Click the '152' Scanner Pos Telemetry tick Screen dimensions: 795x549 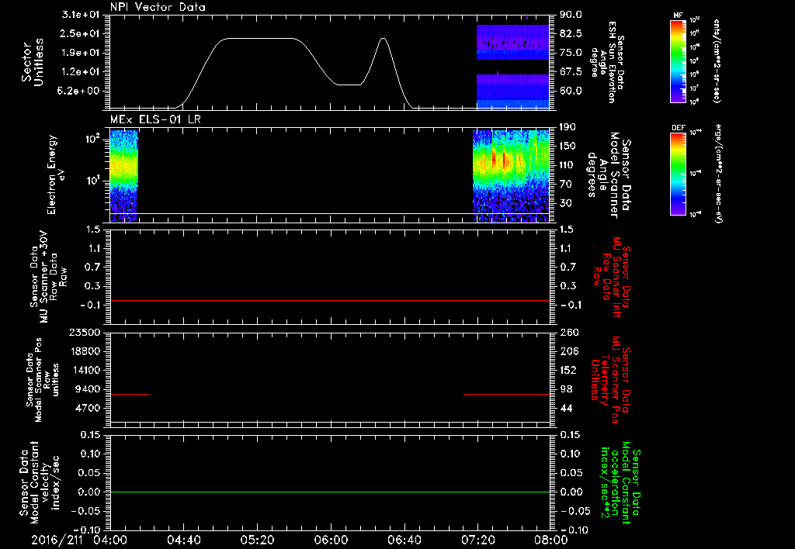568,370
